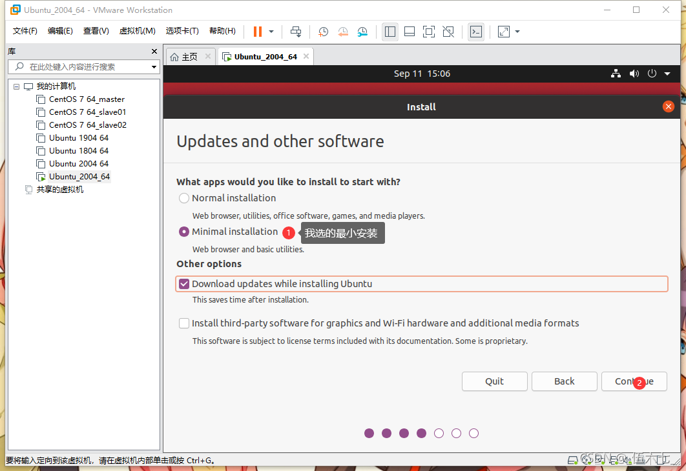This screenshot has width=686, height=471.
Task: Close the Install window
Action: point(668,106)
